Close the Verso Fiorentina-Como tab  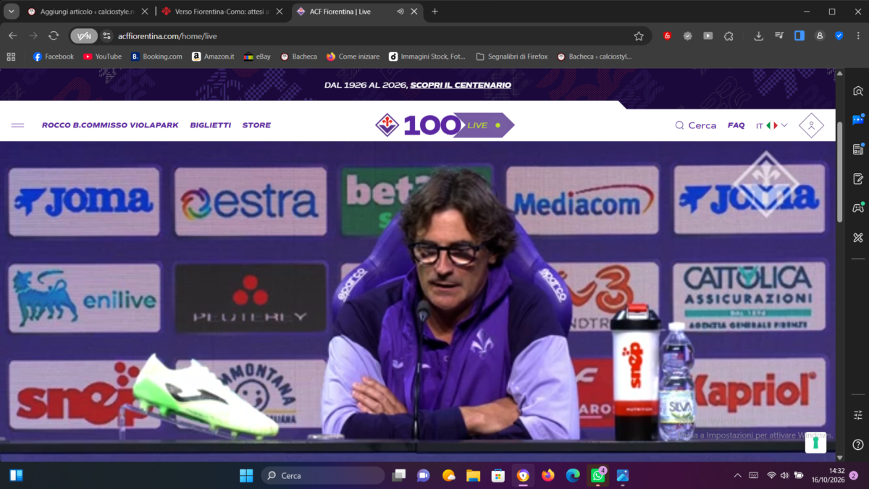pyautogui.click(x=280, y=12)
